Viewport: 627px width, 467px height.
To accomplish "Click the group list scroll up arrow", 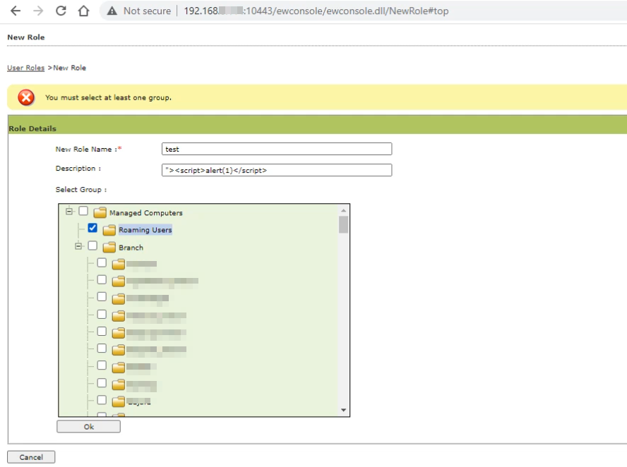I will 343,210.
